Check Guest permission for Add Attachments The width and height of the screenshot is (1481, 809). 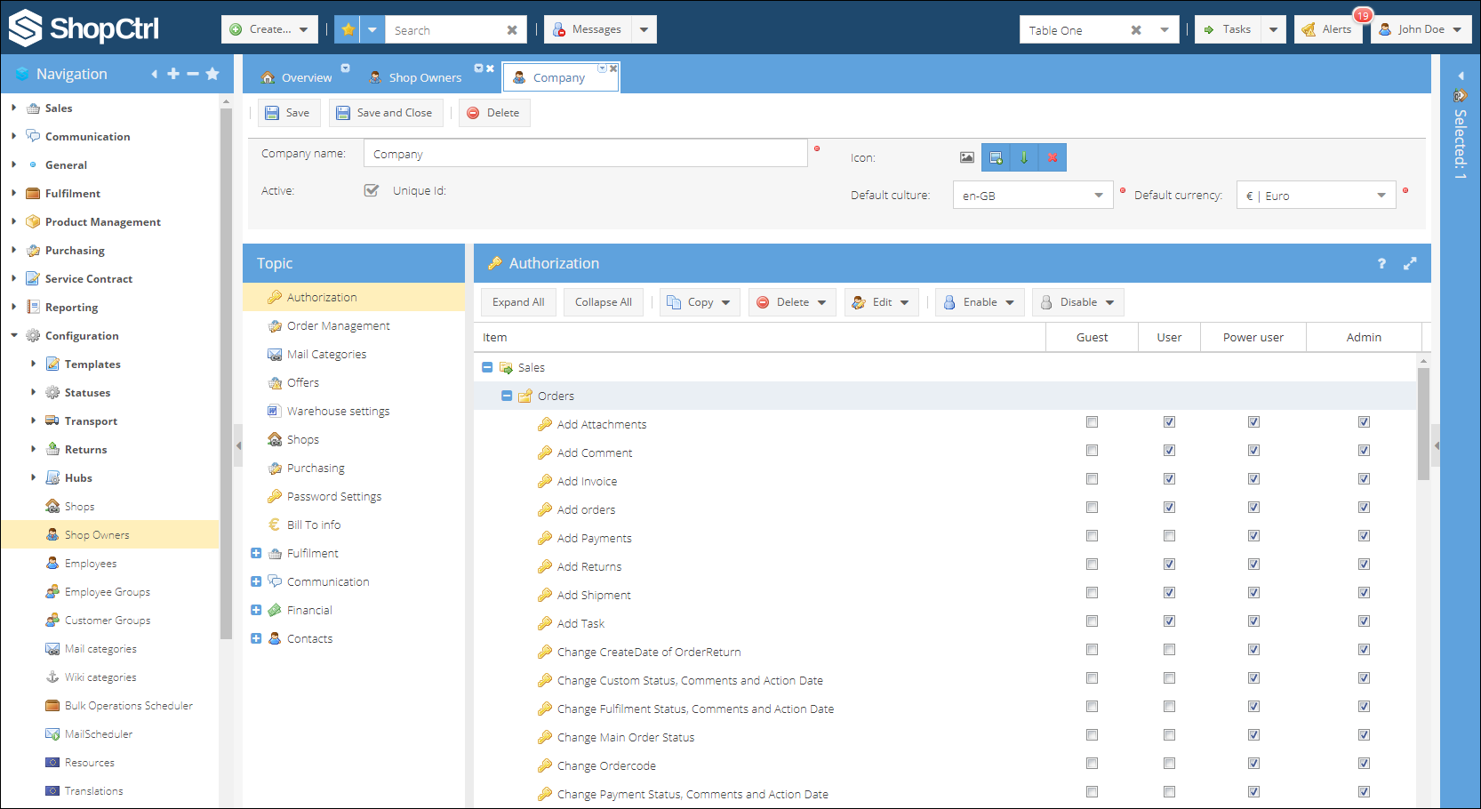coord(1092,422)
